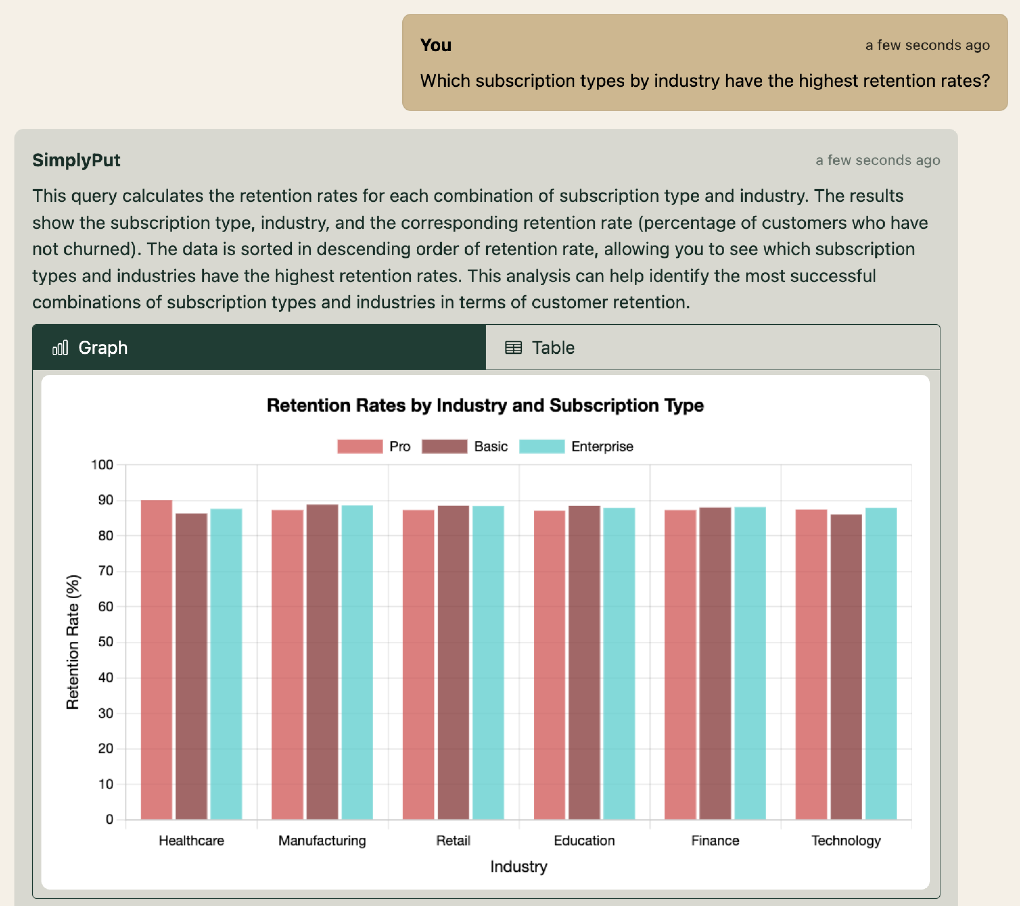1020x906 pixels.
Task: Click the 'Finance' axis label
Action: 715,841
